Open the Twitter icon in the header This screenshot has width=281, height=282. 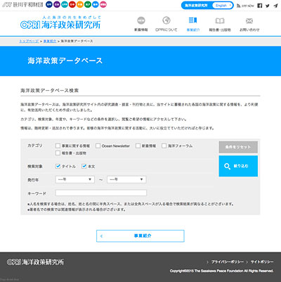click(x=268, y=6)
